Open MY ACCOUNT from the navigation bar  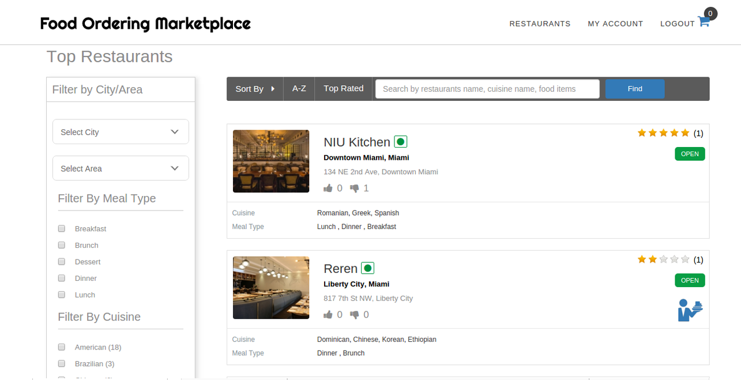coord(615,24)
